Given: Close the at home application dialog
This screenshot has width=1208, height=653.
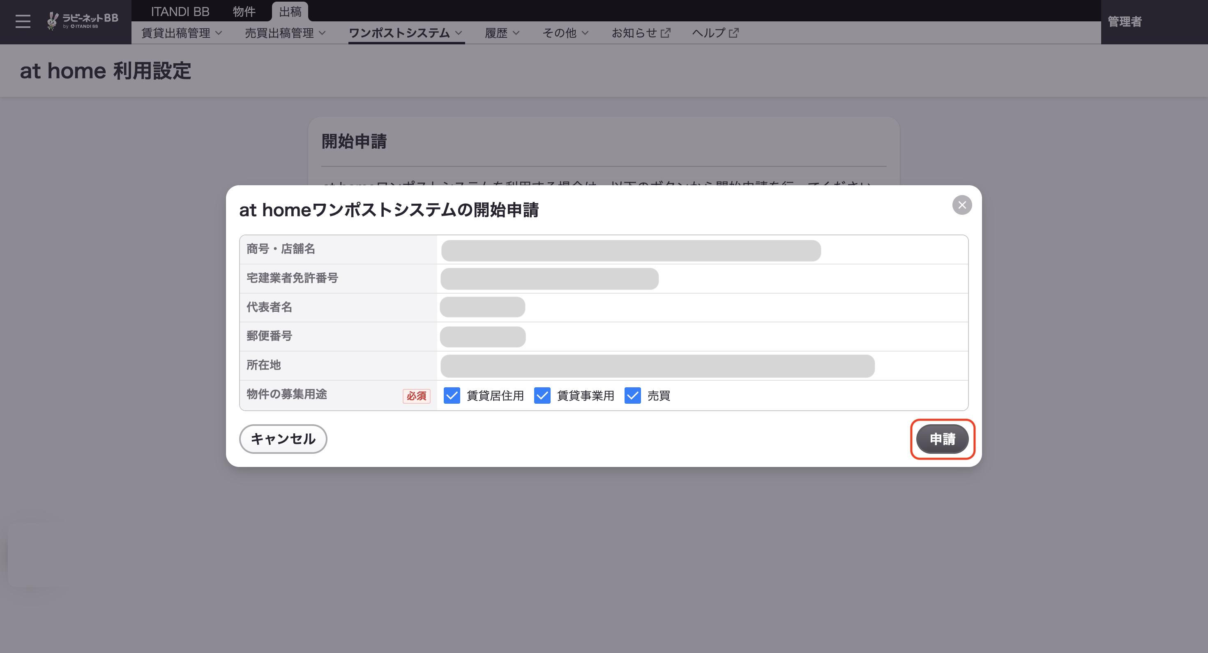Looking at the screenshot, I should [x=962, y=205].
